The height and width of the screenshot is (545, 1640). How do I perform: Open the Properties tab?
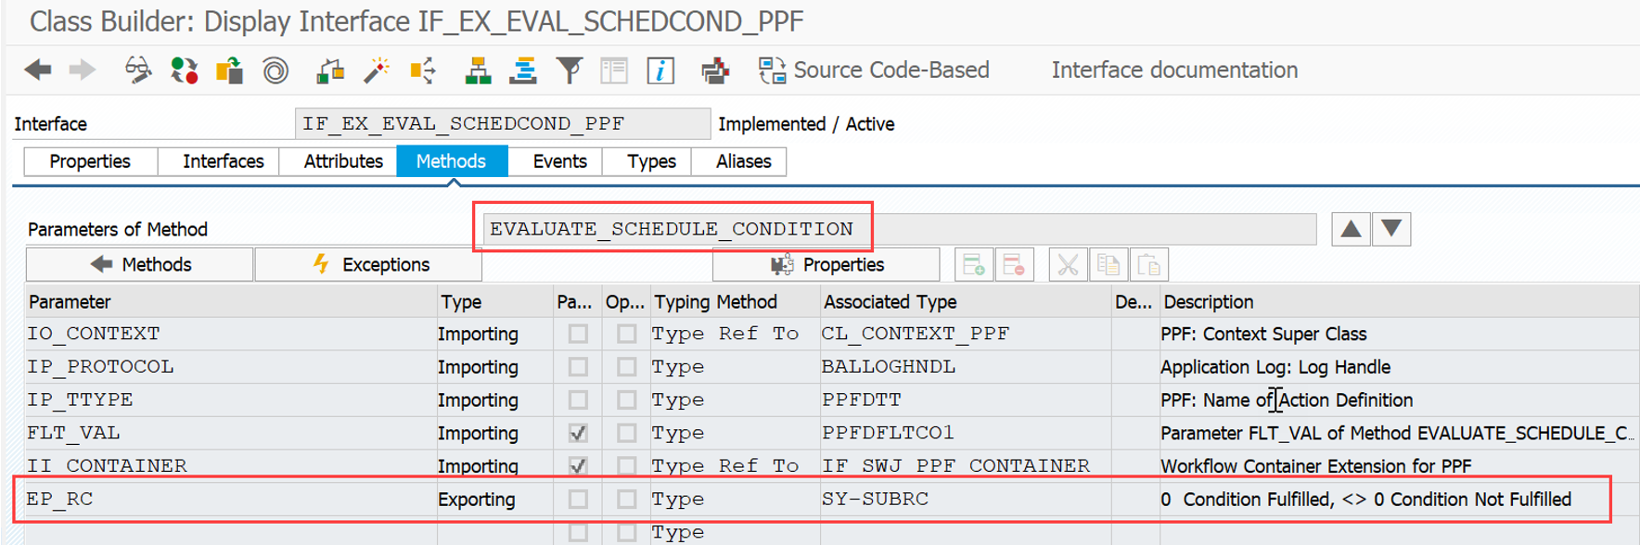click(x=90, y=161)
